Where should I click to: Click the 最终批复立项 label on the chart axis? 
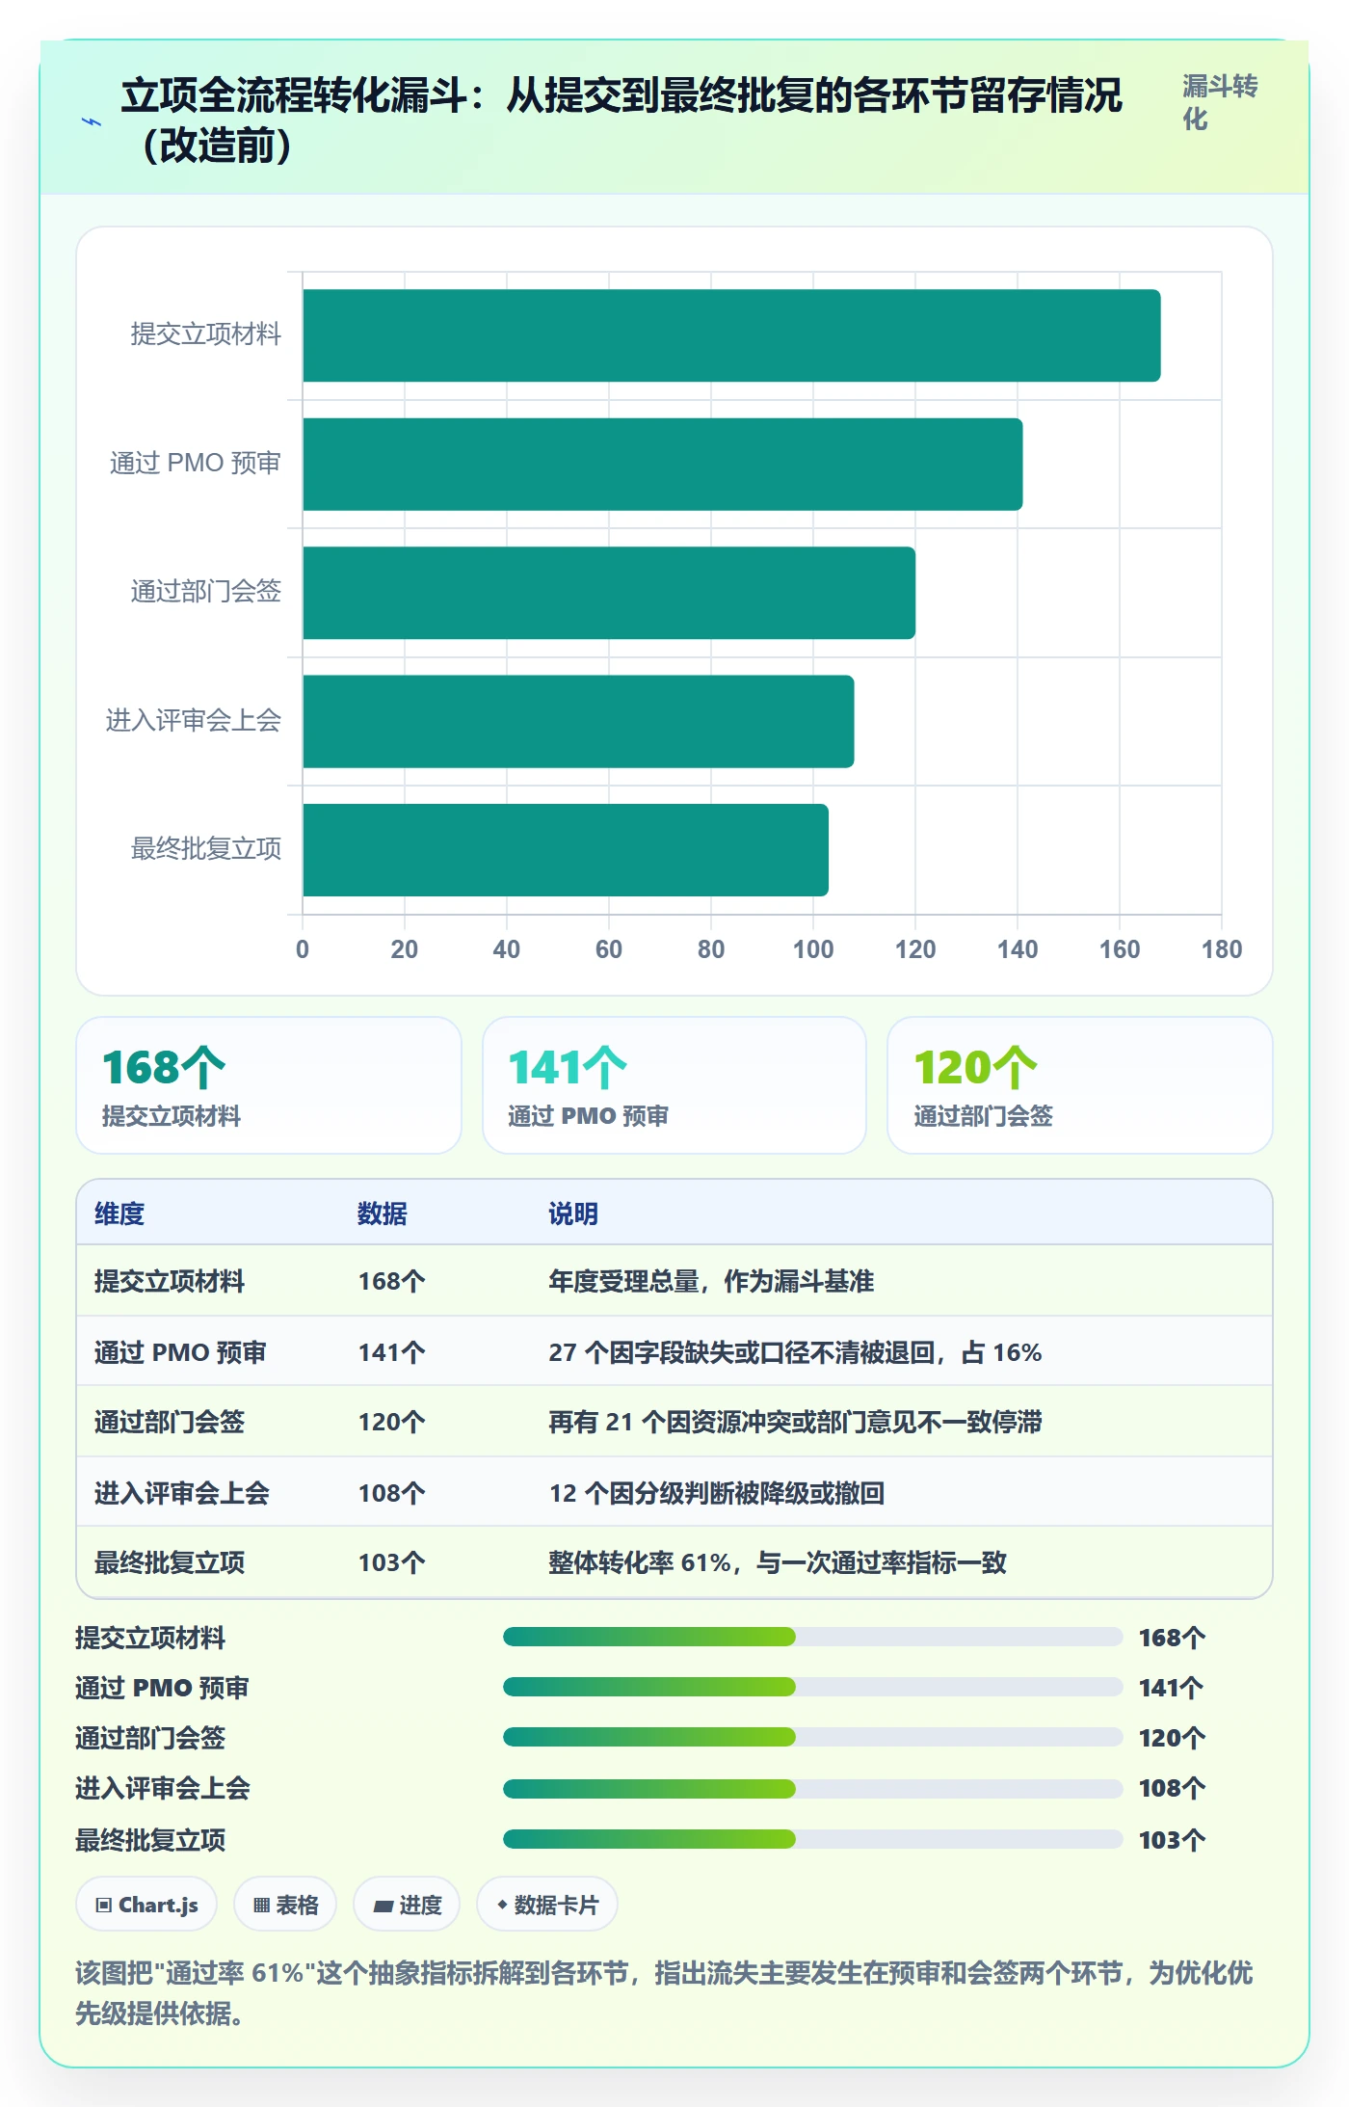click(206, 849)
